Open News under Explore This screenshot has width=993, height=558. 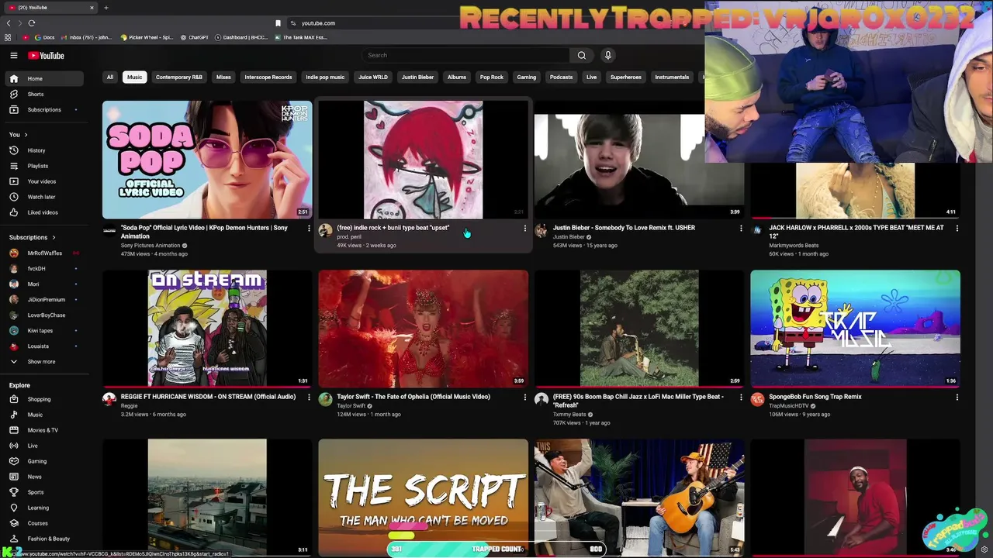click(x=43, y=477)
